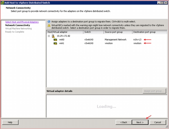Screen dimensions: 169x129
Task: Click the window corner grip
Action: 167,127
